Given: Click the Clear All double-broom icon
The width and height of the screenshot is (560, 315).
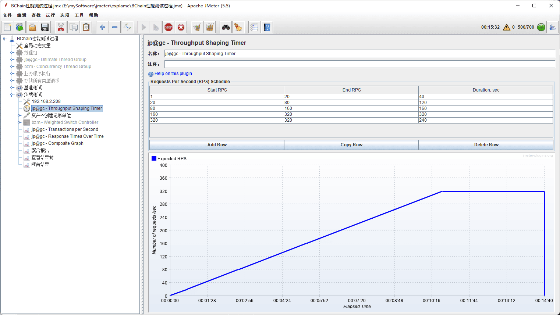Looking at the screenshot, I should point(210,27).
